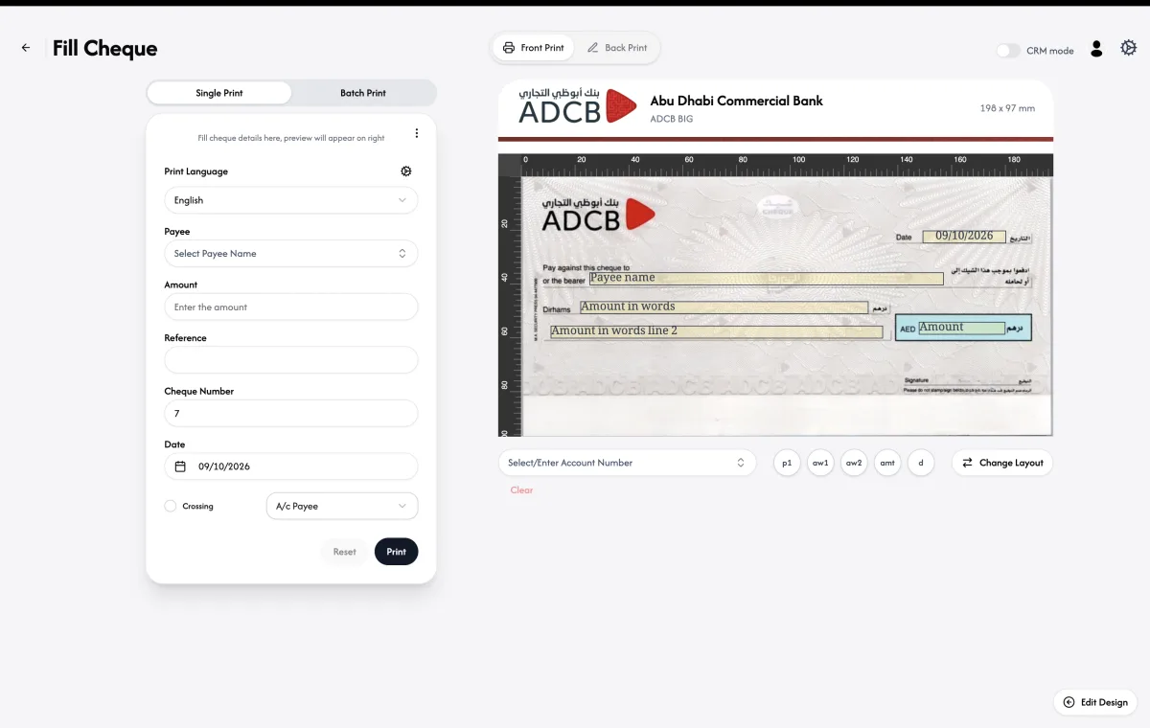This screenshot has height=728, width=1150.
Task: Click the ADCB BIG layout label
Action: pos(671,119)
